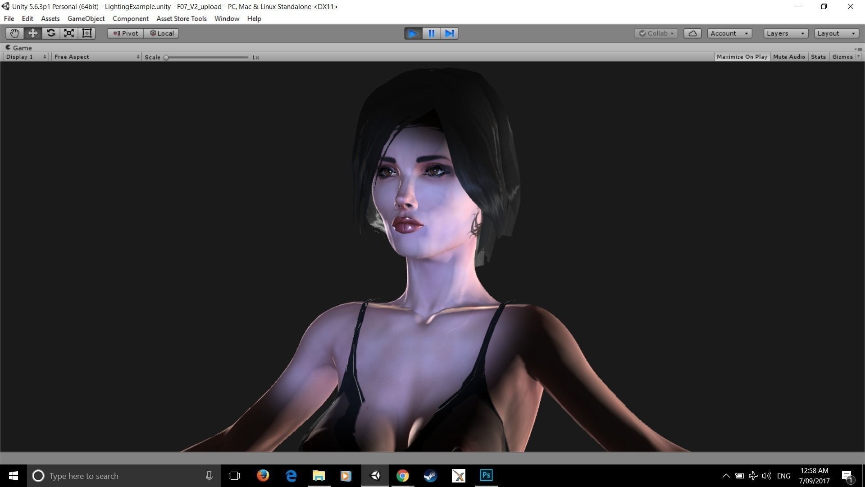Open Photoshop from the taskbar
The width and height of the screenshot is (865, 487).
click(x=487, y=476)
